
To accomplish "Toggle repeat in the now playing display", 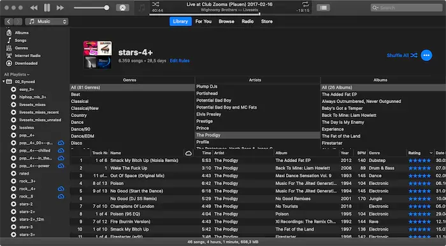I will [305, 4].
